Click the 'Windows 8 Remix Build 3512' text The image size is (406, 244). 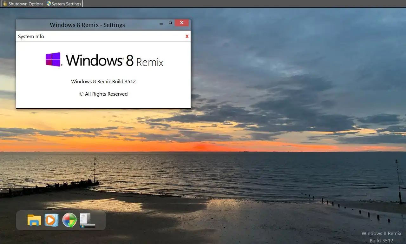click(x=103, y=81)
